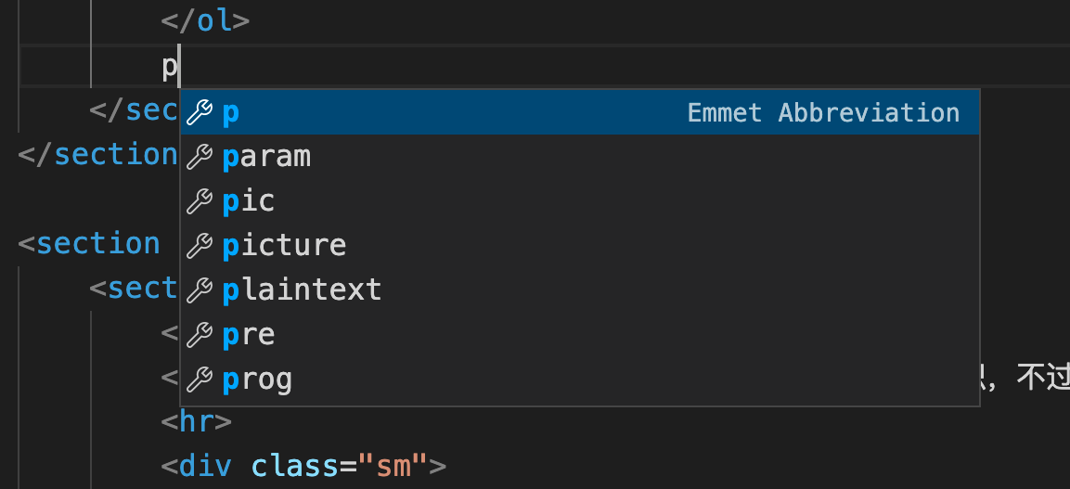Pick the 'pic' completion entry
The height and width of the screenshot is (489, 1070).
pyautogui.click(x=249, y=201)
